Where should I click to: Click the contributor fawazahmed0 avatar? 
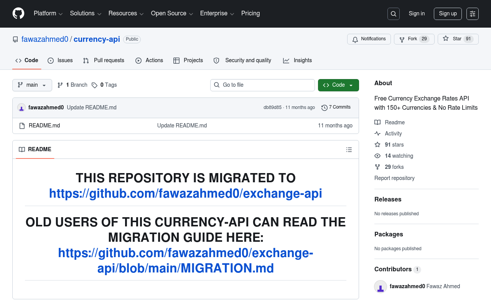tap(381, 287)
